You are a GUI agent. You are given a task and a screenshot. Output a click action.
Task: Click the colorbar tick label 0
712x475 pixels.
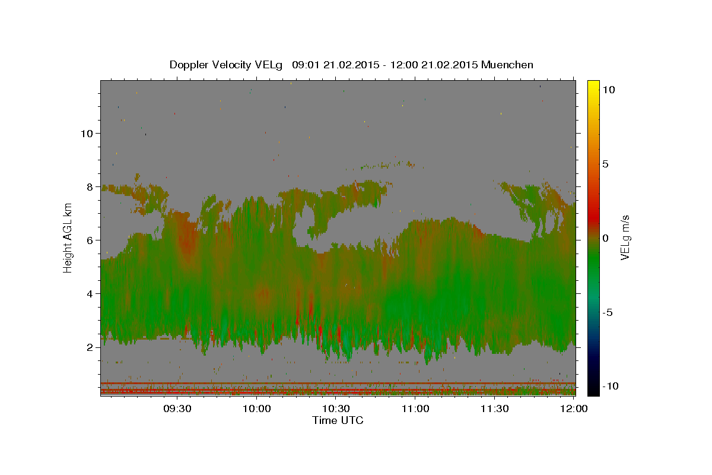[607, 238]
